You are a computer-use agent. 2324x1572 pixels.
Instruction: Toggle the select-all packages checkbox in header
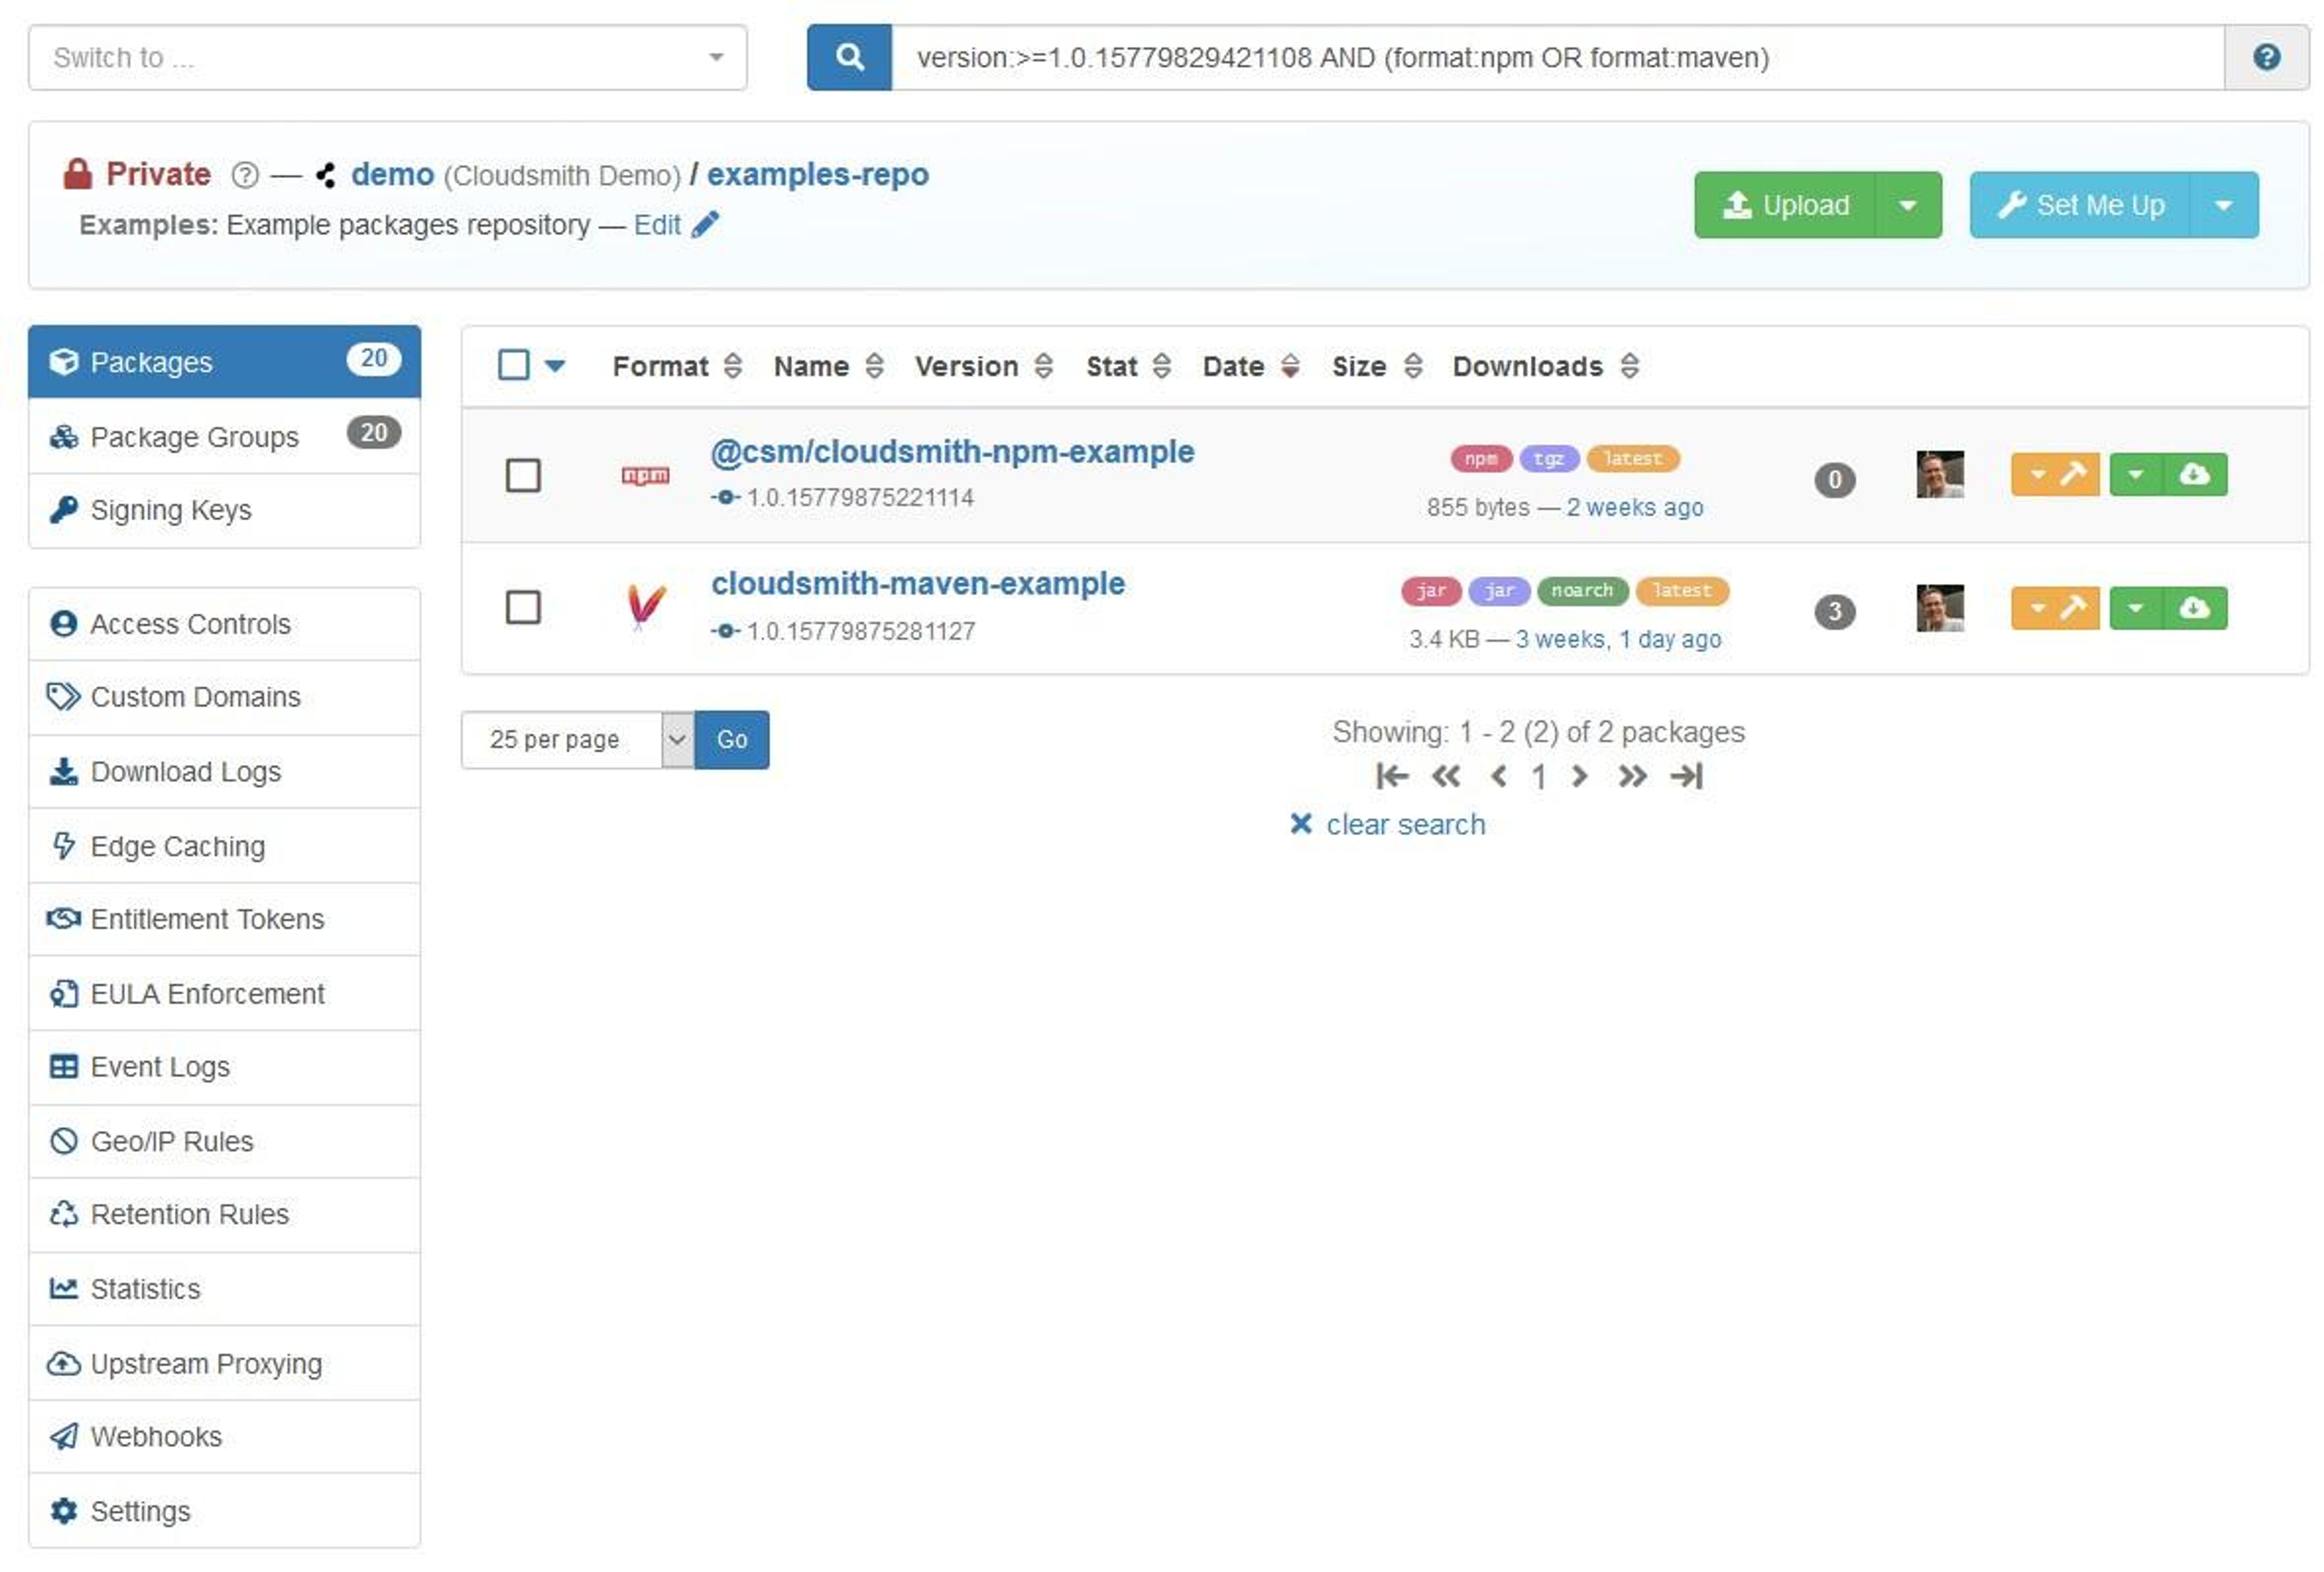pyautogui.click(x=513, y=365)
